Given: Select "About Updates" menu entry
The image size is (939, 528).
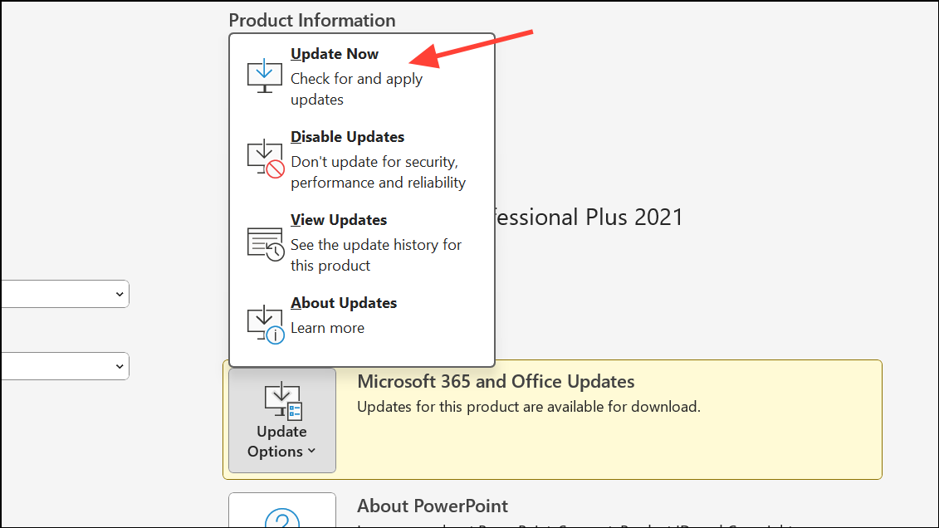Looking at the screenshot, I should 344,303.
